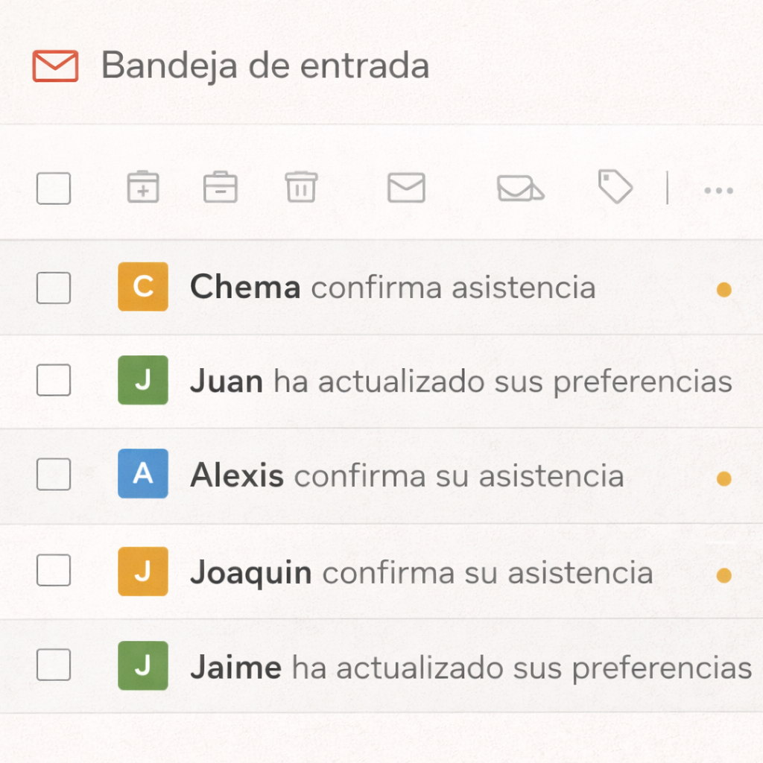Open the email "Chema confirma asistencia"
The height and width of the screenshot is (763, 763).
click(393, 287)
